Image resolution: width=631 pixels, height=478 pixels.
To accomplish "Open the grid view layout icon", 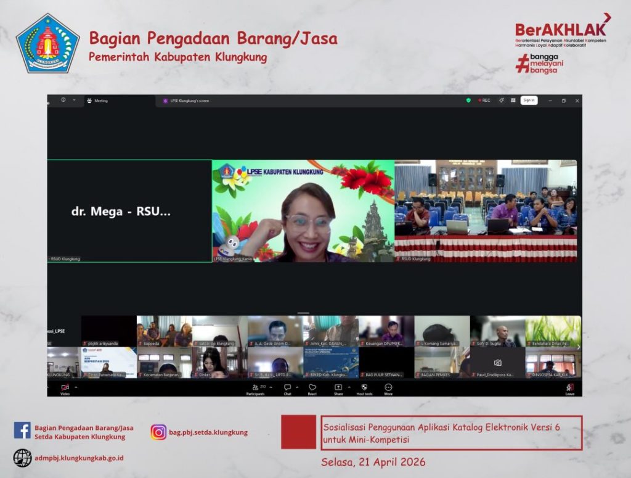I will click(513, 100).
